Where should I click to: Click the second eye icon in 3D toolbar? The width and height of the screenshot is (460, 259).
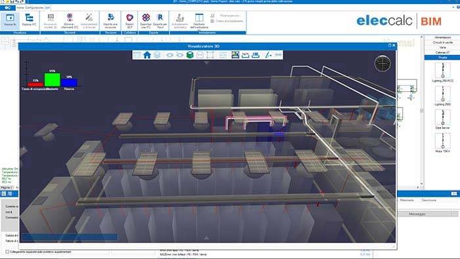click(x=179, y=54)
